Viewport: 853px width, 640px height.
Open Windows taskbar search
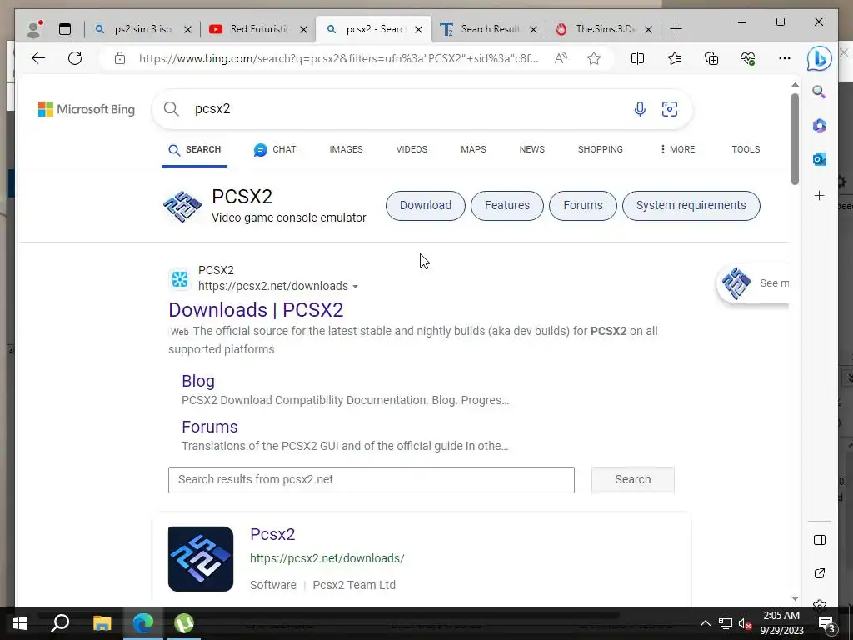click(x=60, y=623)
